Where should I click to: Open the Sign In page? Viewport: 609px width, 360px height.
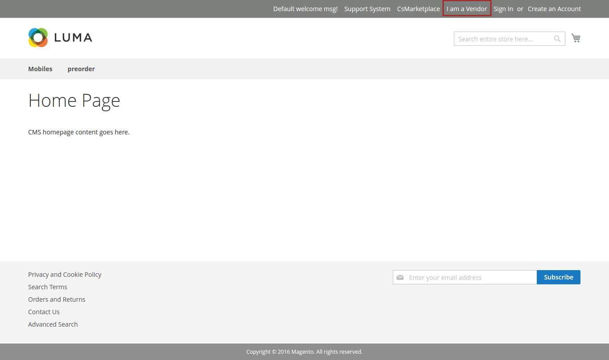coord(503,9)
